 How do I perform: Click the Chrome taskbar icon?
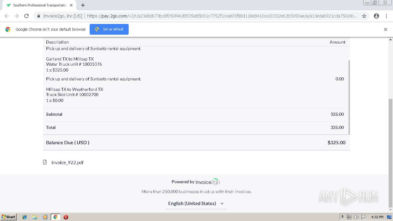(x=55, y=217)
